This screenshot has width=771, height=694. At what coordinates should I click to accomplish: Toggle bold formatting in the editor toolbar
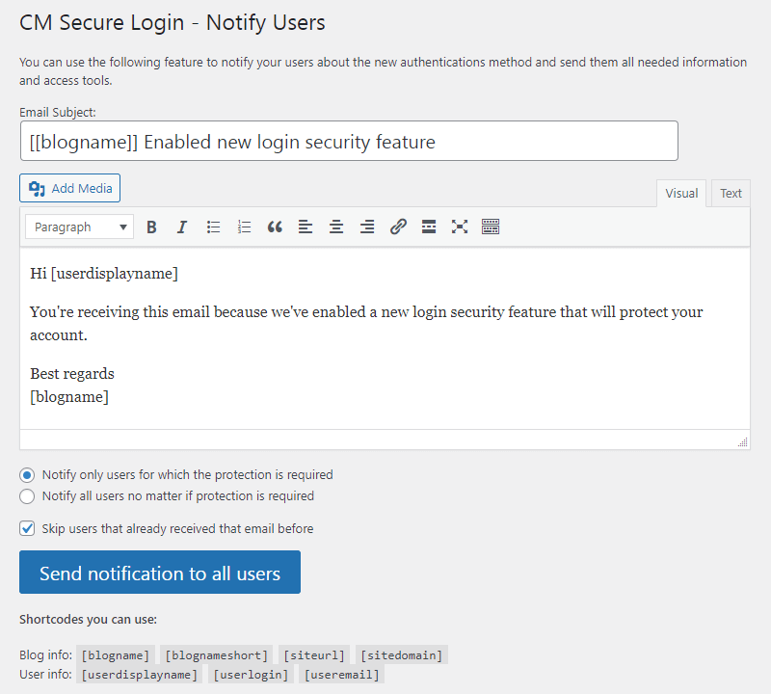coord(151,227)
